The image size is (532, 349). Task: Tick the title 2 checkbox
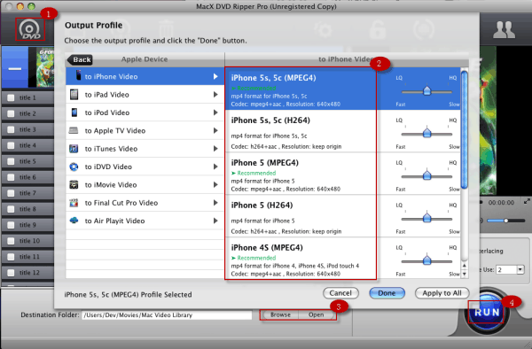pyautogui.click(x=11, y=113)
